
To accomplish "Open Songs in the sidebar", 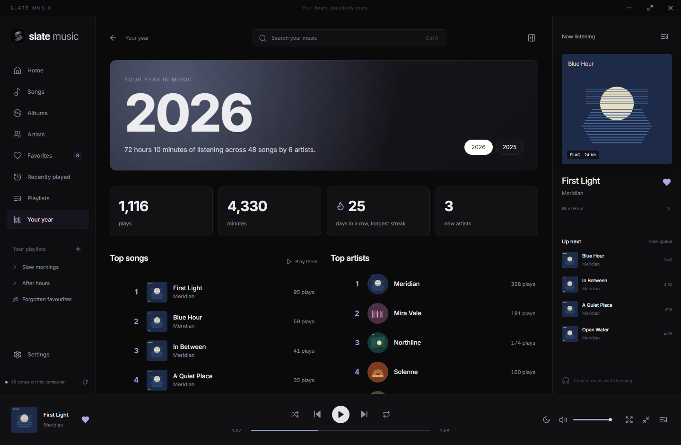I will click(47, 92).
